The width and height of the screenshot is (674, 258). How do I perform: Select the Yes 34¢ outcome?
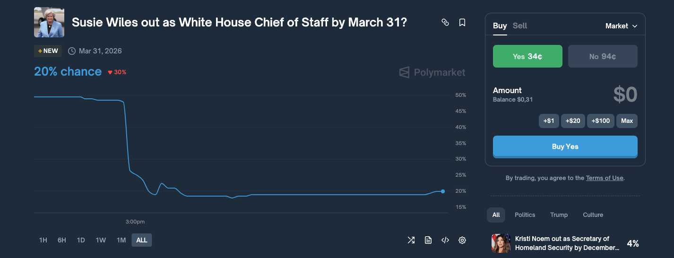point(527,56)
